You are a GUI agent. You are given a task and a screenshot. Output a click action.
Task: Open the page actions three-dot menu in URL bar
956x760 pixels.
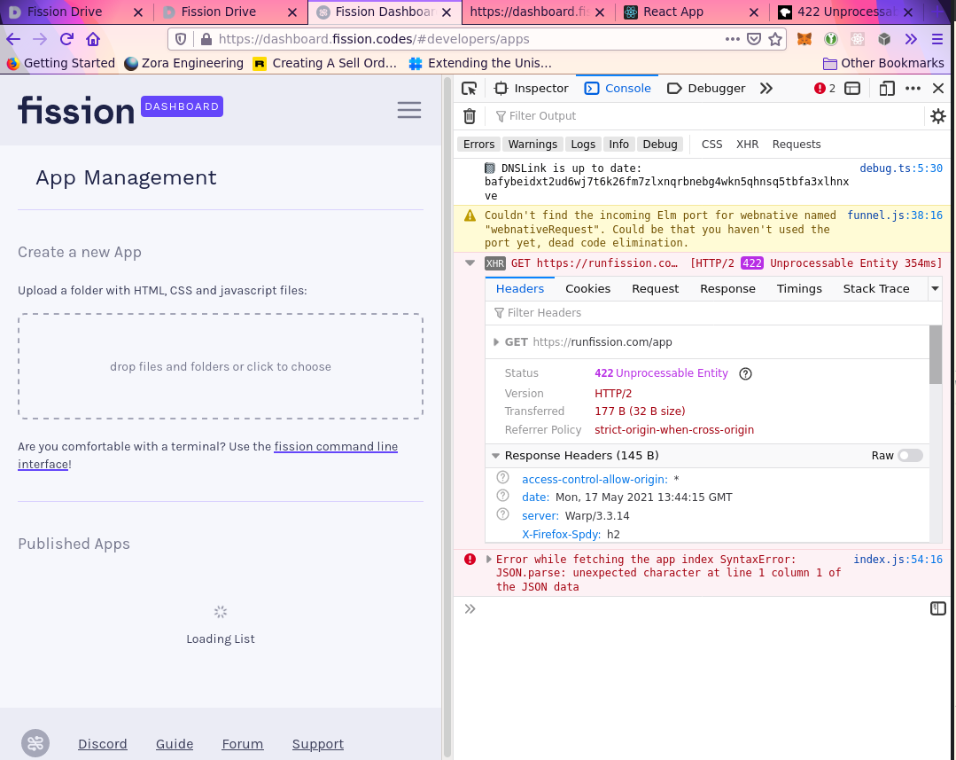coord(732,39)
